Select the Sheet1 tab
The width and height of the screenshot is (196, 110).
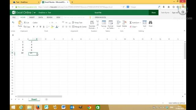34,99
